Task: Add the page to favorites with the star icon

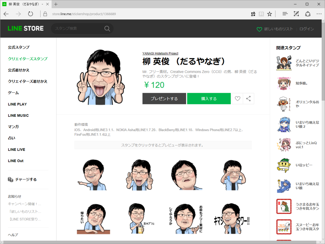Action: 269,14
